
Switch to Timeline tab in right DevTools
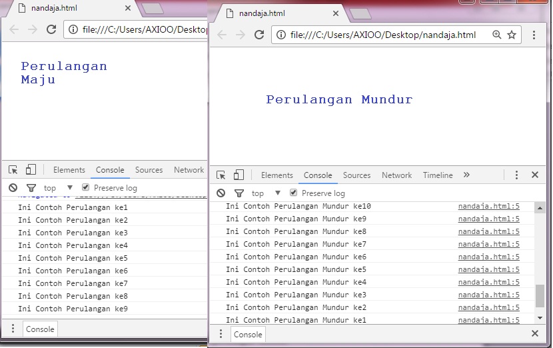(438, 175)
